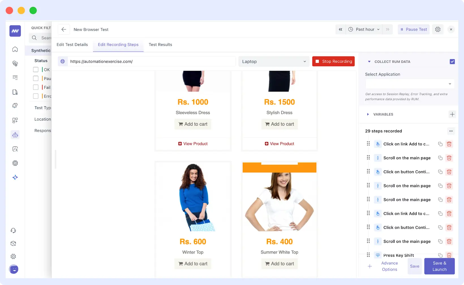The width and height of the screenshot is (464, 285).
Task: Switch to the Test Results tab
Action: point(160,44)
